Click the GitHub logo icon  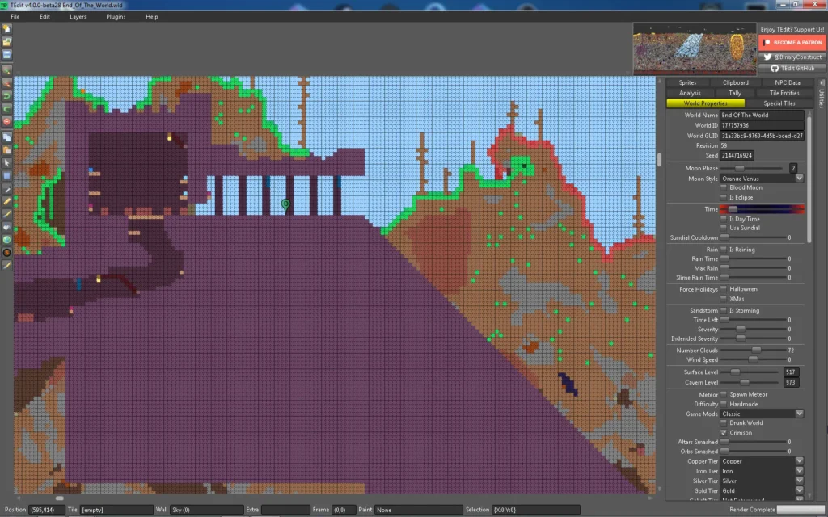tap(774, 69)
